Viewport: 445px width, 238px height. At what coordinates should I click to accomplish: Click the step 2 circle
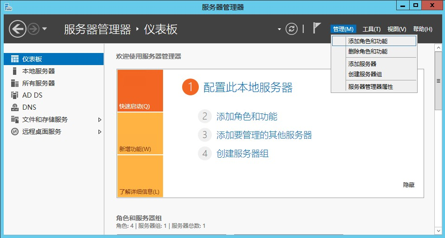click(205, 116)
